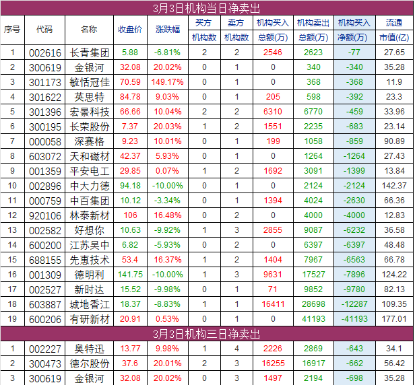Click stock name 新时达

90,290
